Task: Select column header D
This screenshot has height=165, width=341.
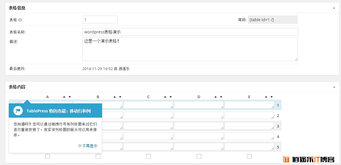Action: 199,97
